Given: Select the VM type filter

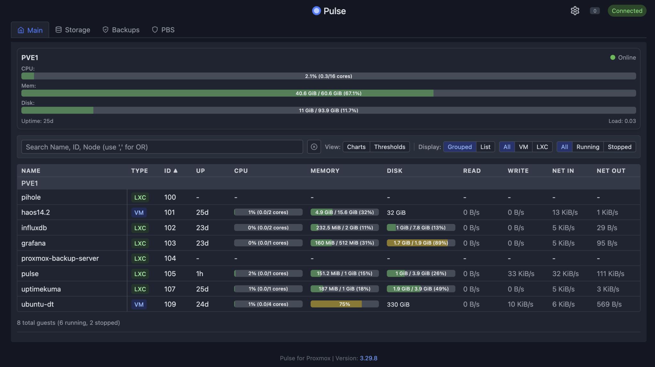Looking at the screenshot, I should (524, 147).
